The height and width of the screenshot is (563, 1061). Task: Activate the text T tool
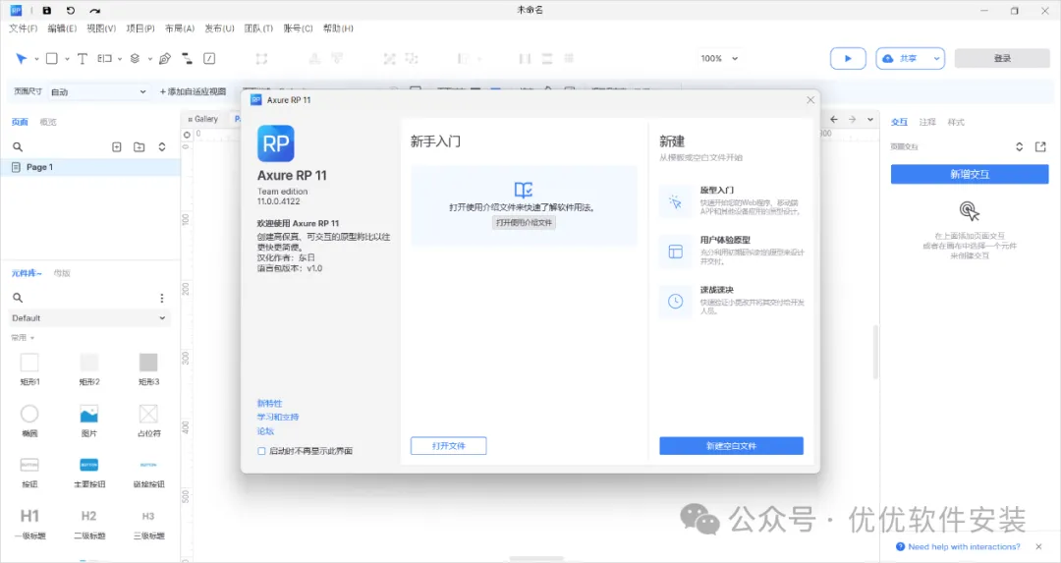[x=82, y=59]
